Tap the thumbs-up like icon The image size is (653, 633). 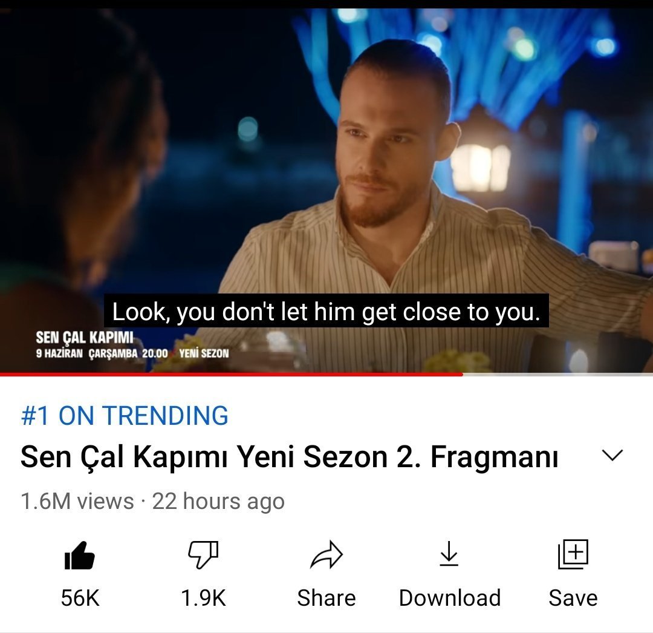(x=80, y=555)
